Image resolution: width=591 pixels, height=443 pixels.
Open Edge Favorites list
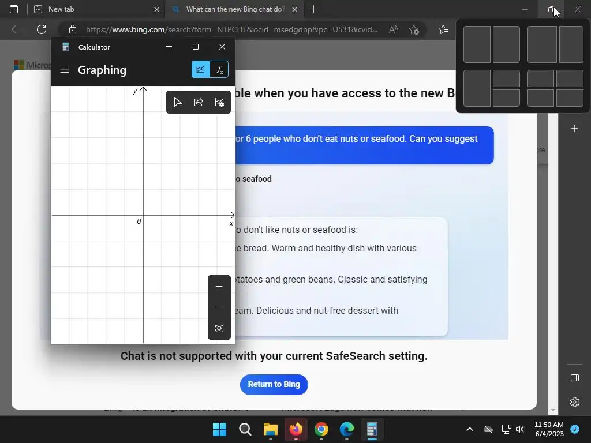click(x=443, y=29)
